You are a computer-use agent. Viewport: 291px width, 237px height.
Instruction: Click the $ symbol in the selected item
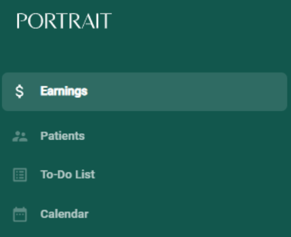tap(20, 92)
